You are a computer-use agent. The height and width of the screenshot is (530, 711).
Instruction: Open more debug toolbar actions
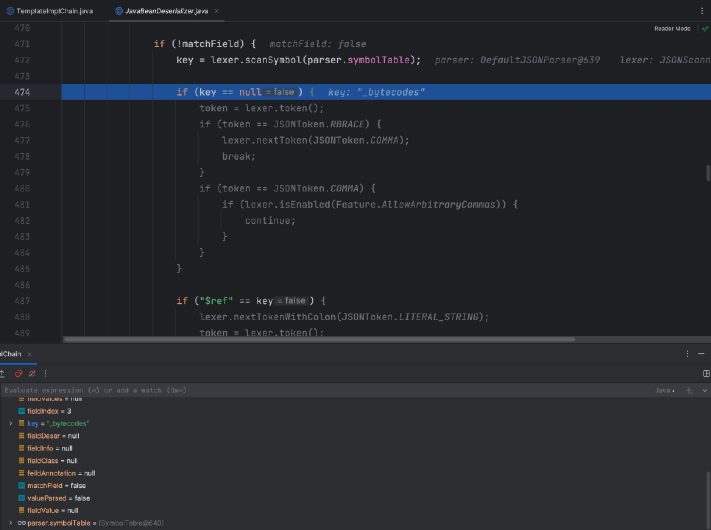coord(45,374)
